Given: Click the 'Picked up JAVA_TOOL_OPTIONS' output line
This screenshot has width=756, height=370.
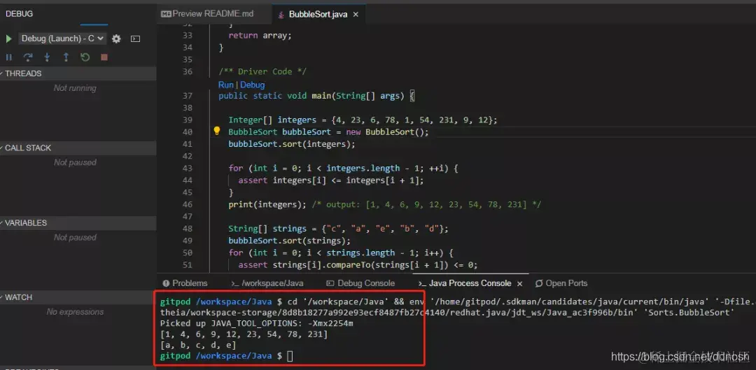Looking at the screenshot, I should (256, 323).
